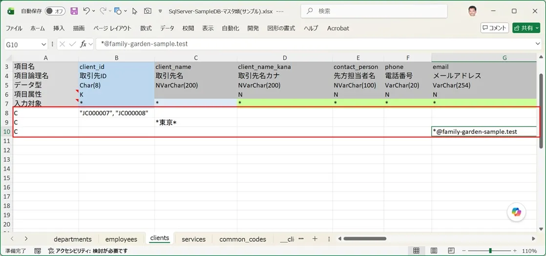Select column B header
This screenshot has width=546, height=256.
tap(117, 58)
